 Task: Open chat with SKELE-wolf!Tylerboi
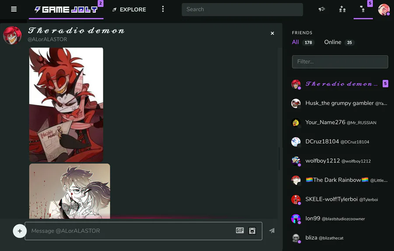tap(339, 199)
